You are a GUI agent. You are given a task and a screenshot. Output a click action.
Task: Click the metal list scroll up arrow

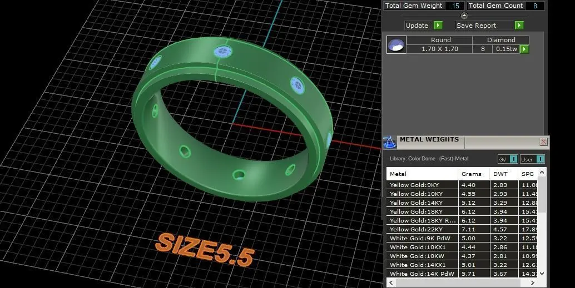(542, 172)
